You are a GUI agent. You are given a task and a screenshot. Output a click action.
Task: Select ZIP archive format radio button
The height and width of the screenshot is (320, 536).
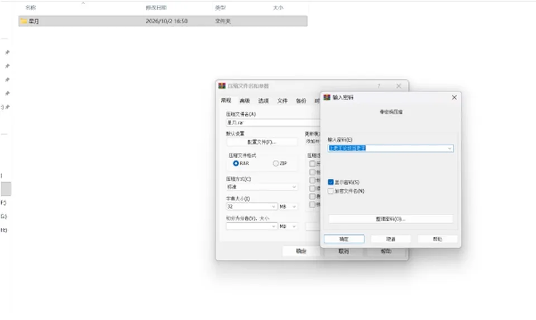[x=275, y=164]
